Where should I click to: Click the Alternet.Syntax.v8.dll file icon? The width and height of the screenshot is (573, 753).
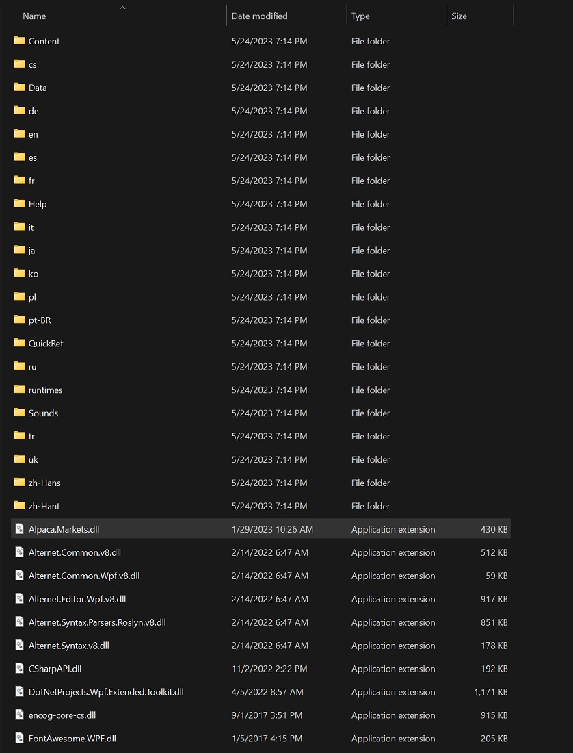[x=19, y=645]
